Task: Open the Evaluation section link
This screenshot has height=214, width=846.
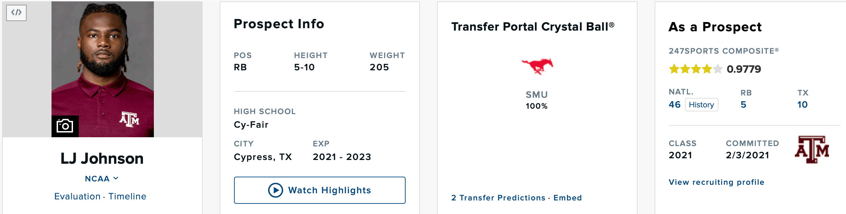Action: pyautogui.click(x=77, y=196)
